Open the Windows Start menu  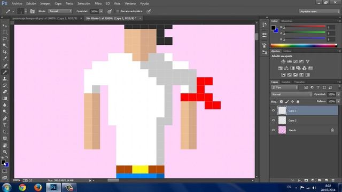pyautogui.click(x=7, y=187)
